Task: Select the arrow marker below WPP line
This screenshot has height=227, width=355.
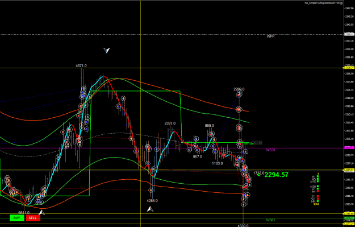Action: (107, 50)
